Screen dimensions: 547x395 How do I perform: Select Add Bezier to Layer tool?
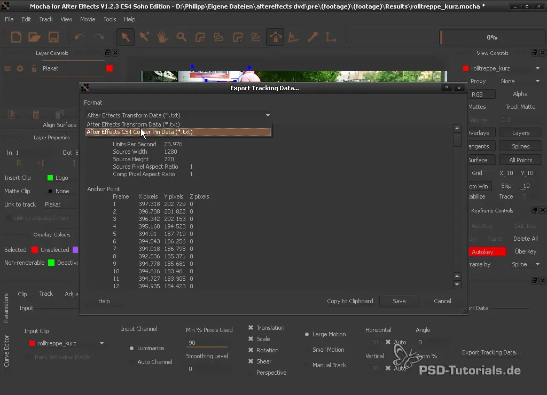tap(256, 37)
